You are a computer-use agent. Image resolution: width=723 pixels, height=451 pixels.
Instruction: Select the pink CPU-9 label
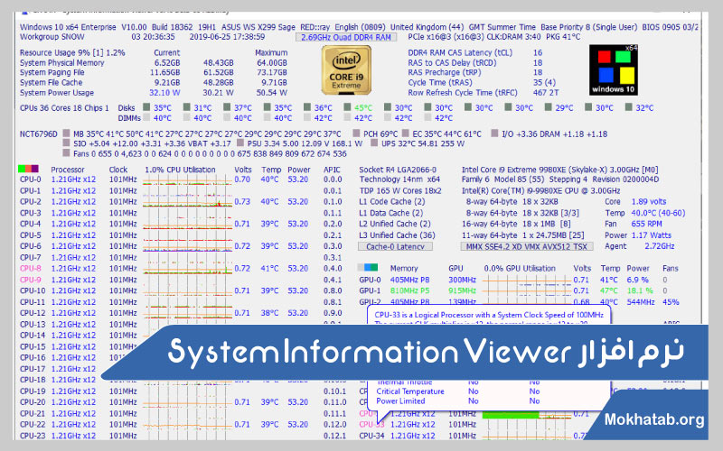31,280
